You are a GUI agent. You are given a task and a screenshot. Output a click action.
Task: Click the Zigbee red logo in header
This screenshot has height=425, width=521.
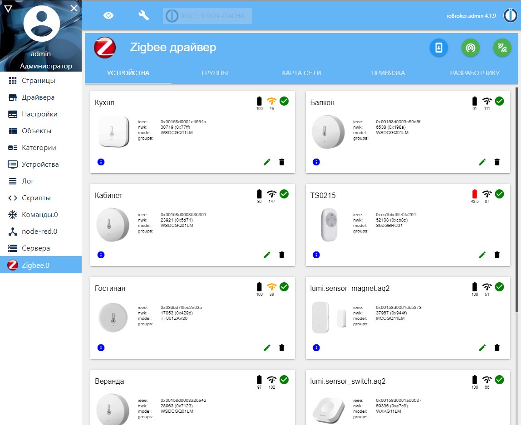pos(105,48)
